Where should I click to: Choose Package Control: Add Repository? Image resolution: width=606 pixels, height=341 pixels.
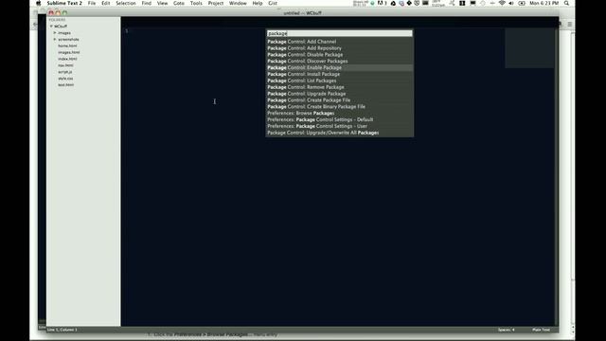339,48
